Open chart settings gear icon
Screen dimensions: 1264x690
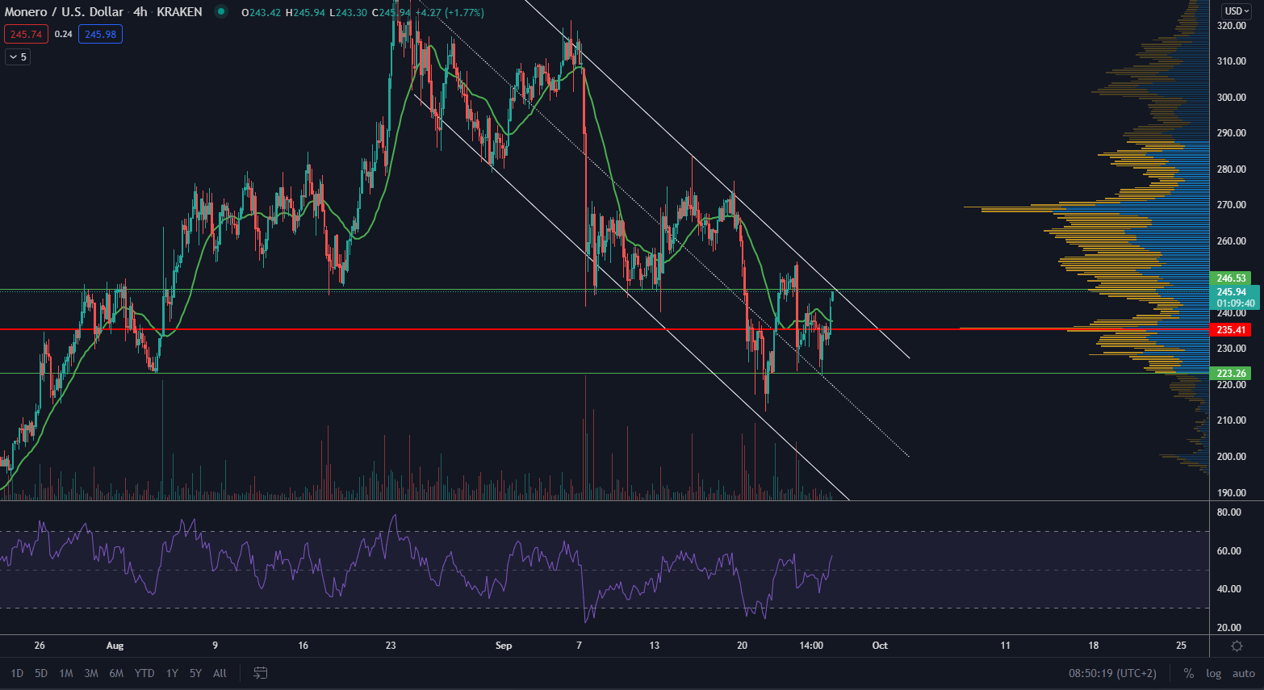[1237, 646]
